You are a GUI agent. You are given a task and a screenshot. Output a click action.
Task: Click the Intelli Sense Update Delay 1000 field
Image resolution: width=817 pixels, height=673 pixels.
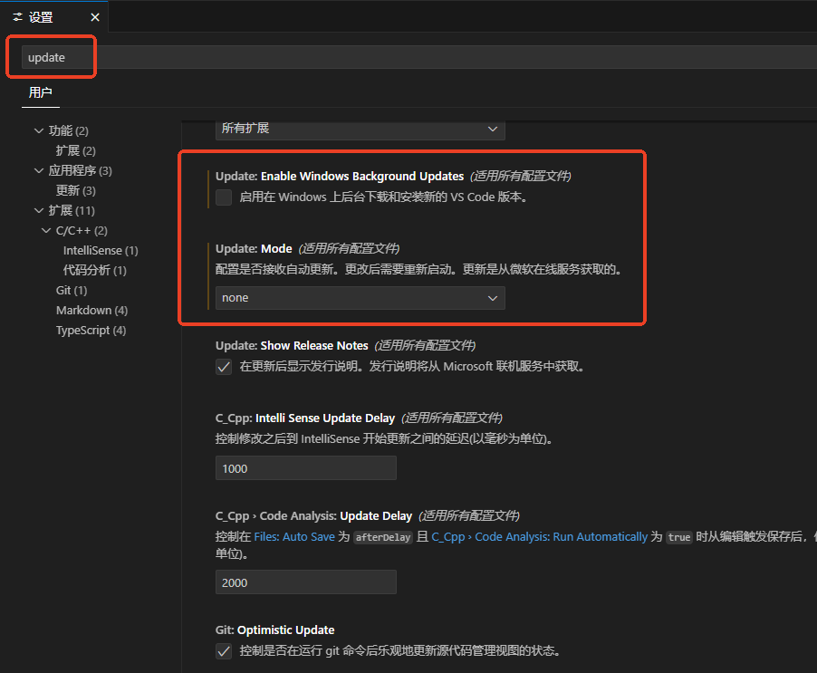(306, 467)
